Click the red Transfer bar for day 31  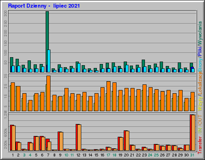point(191,133)
